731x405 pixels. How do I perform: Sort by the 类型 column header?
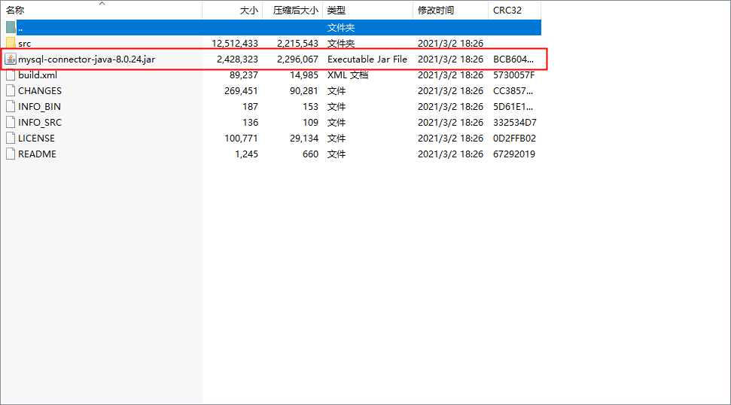click(368, 10)
